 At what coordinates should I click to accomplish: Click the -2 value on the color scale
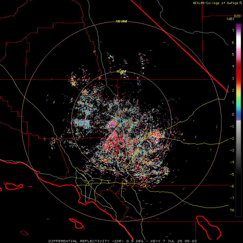point(232,138)
